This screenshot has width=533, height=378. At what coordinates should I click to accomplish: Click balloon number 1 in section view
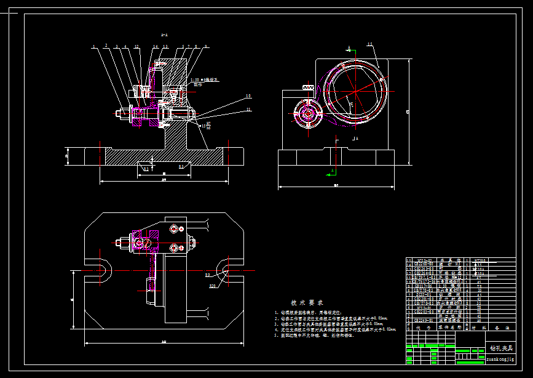point(94,46)
